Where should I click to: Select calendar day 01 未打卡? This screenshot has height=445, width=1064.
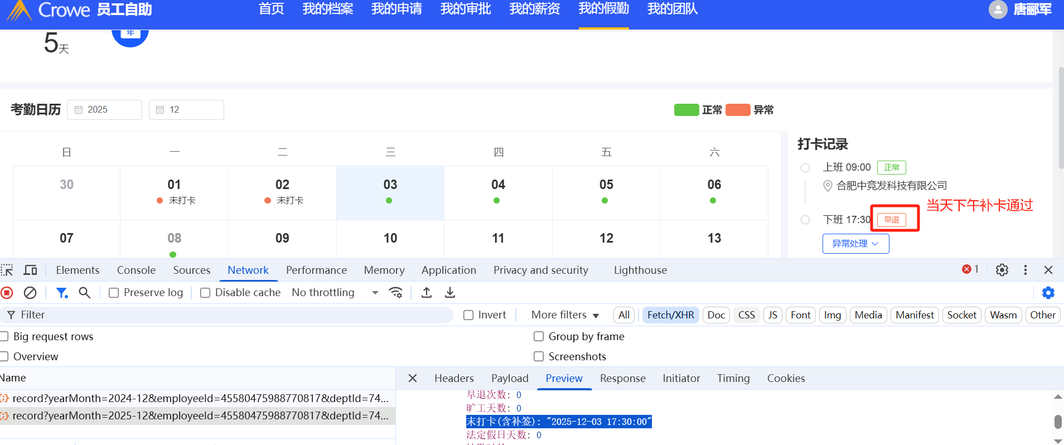(174, 192)
